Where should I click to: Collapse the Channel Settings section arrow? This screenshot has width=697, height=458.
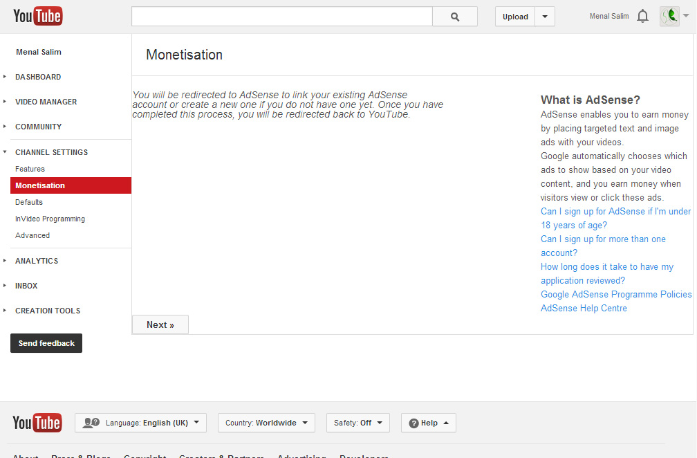pyautogui.click(x=5, y=152)
